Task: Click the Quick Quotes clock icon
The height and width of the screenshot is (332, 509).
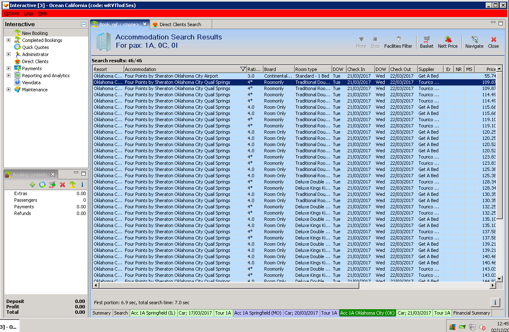Action: (17, 47)
